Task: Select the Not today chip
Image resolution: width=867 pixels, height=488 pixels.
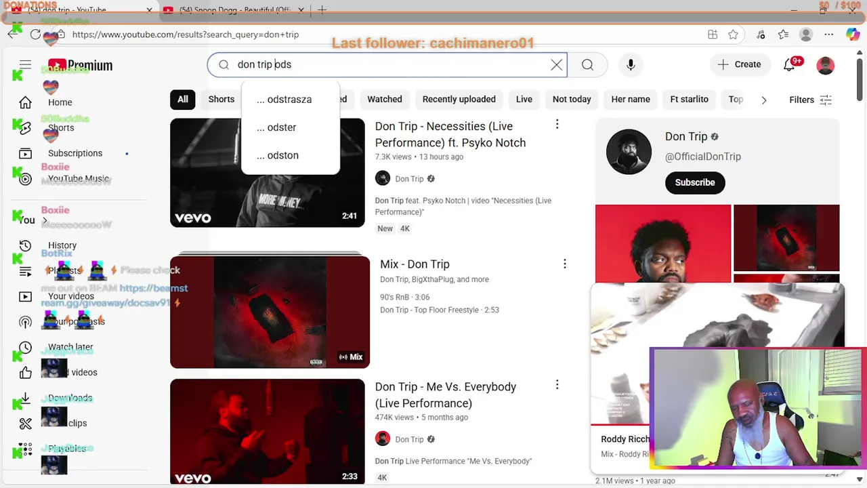Action: 572,99
